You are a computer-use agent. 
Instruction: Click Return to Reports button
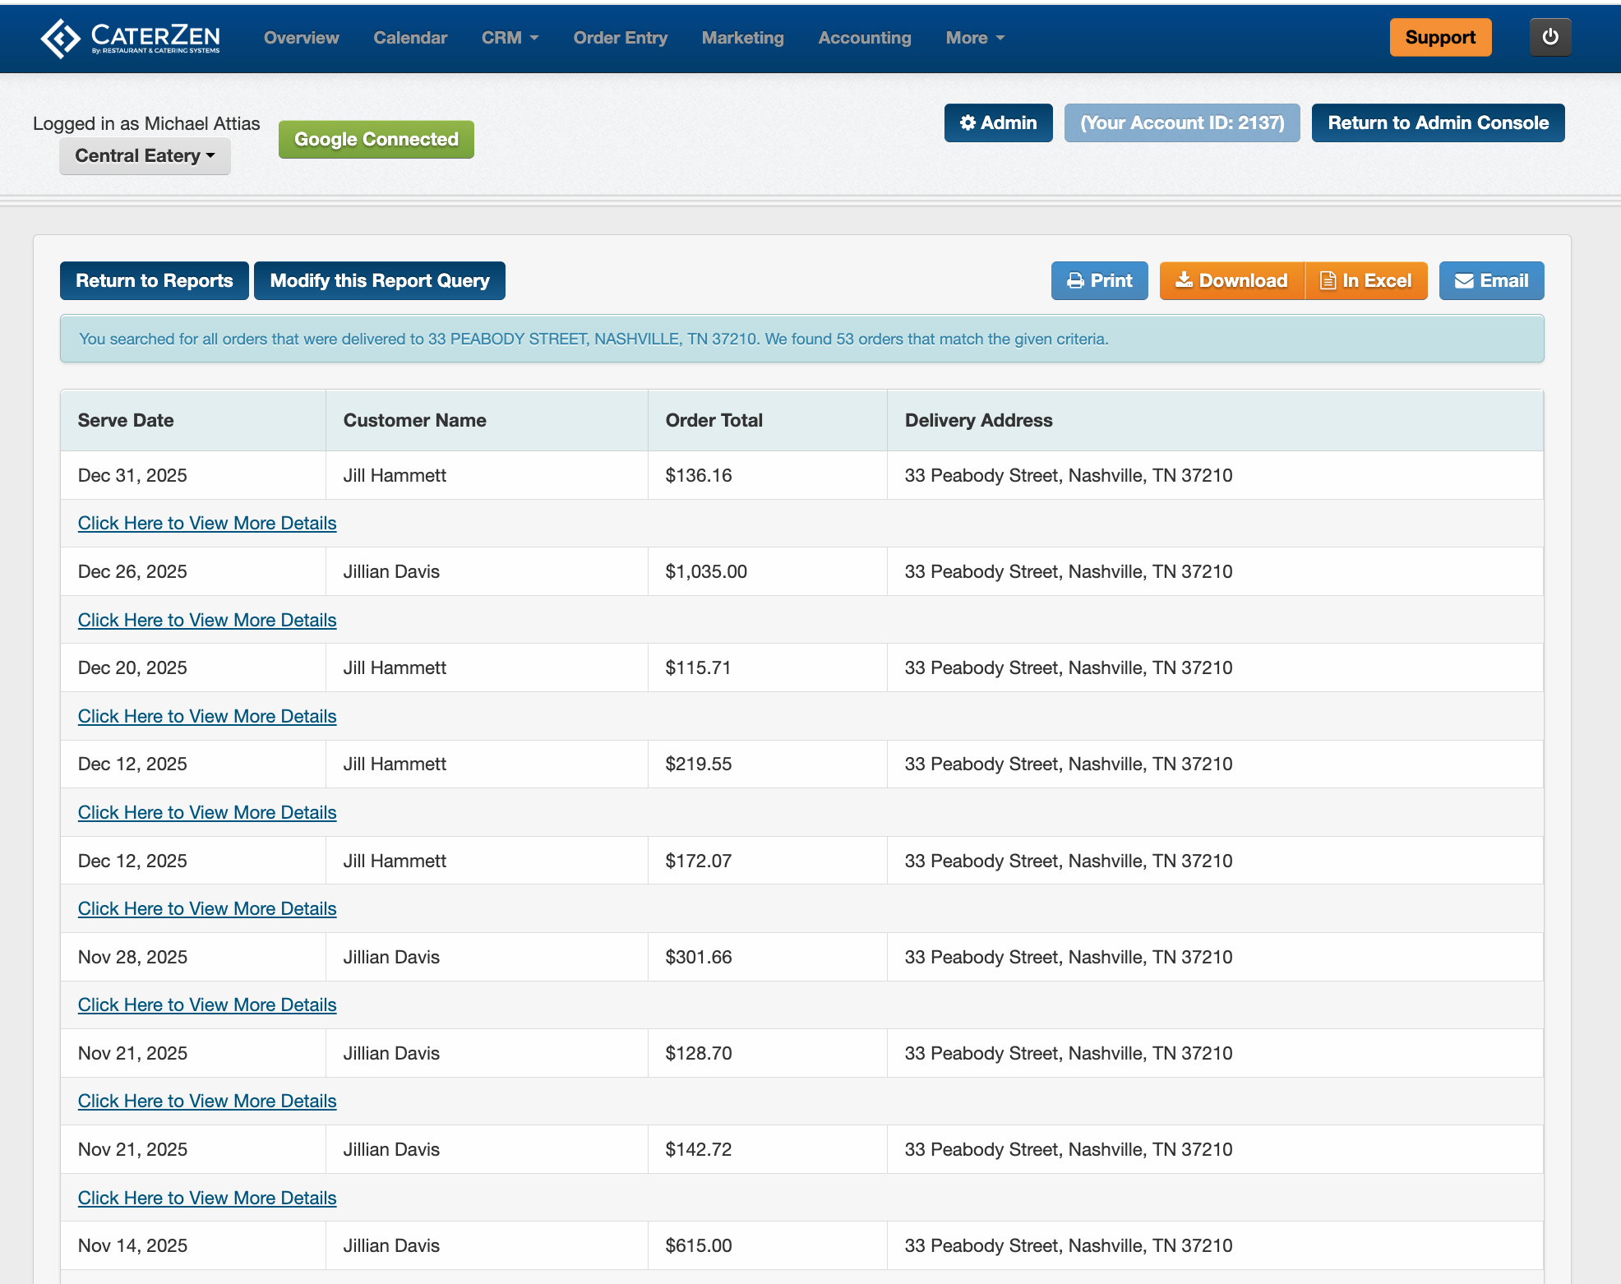coord(154,281)
